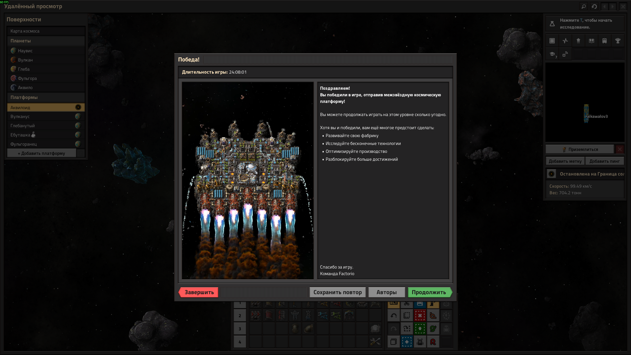Open the production statistics graph icon

pyautogui.click(x=565, y=41)
